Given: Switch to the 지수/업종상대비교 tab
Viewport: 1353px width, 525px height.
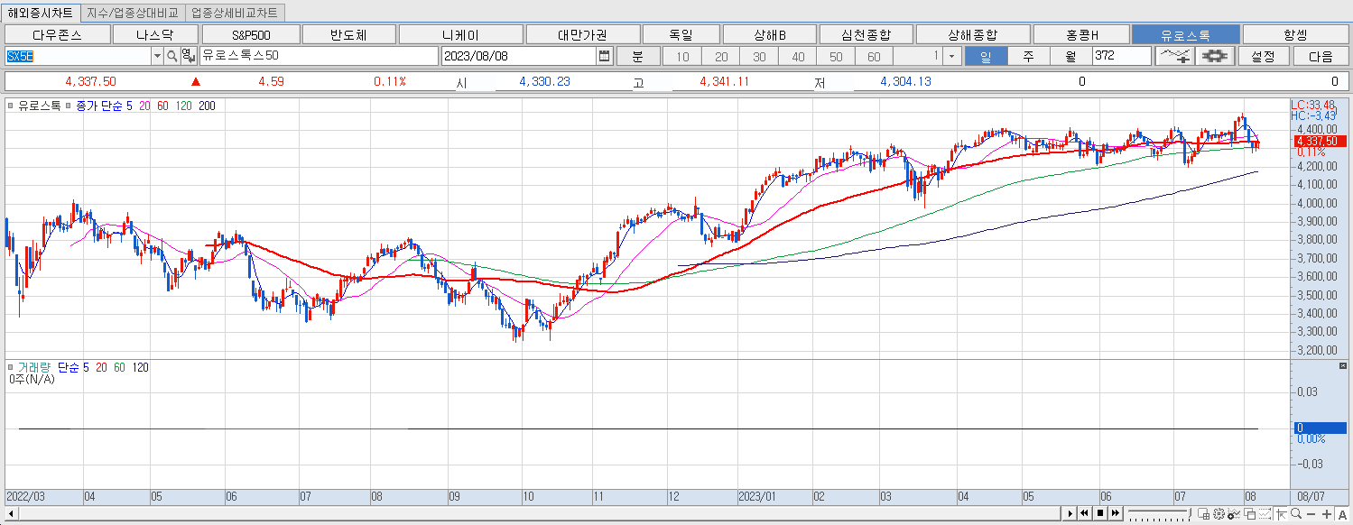Looking at the screenshot, I should coord(133,13).
